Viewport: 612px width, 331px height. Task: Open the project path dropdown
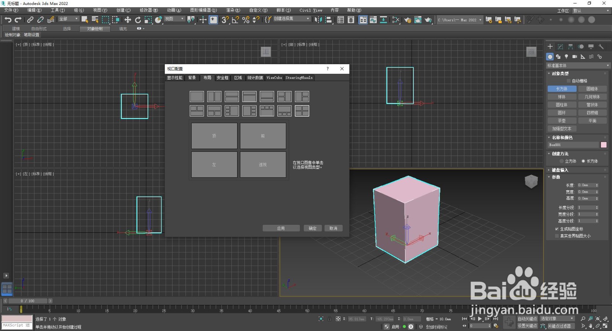460,20
